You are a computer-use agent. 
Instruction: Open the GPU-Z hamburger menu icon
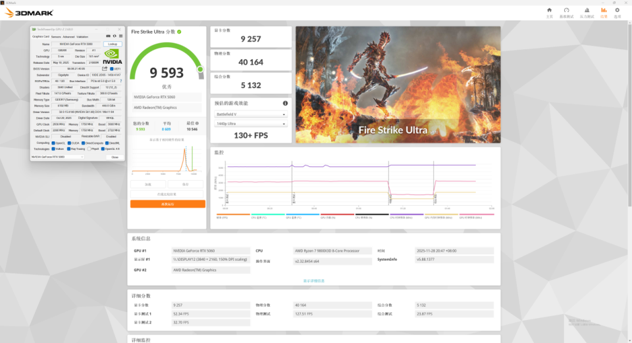120,36
